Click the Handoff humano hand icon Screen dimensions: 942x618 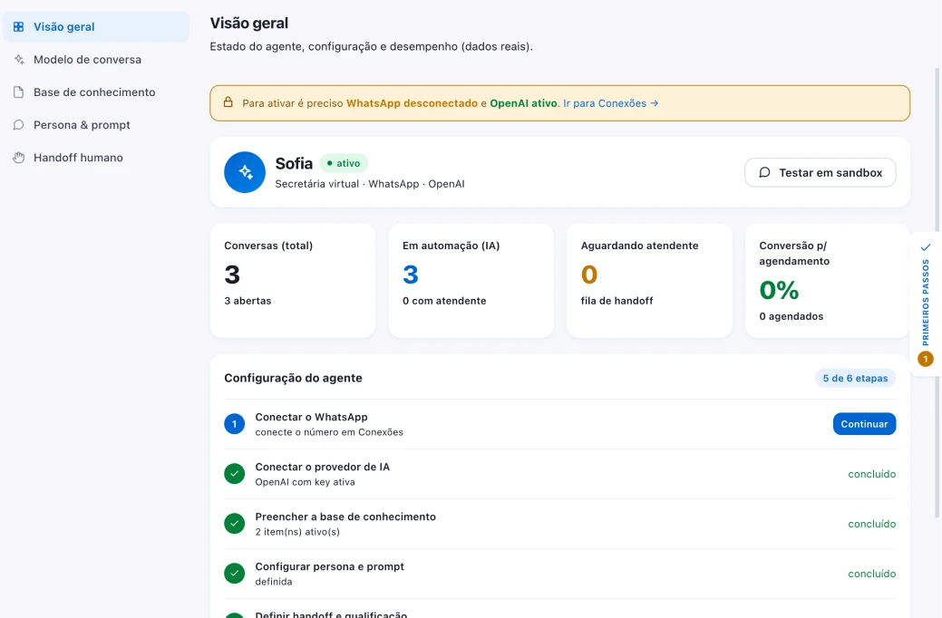coord(19,158)
